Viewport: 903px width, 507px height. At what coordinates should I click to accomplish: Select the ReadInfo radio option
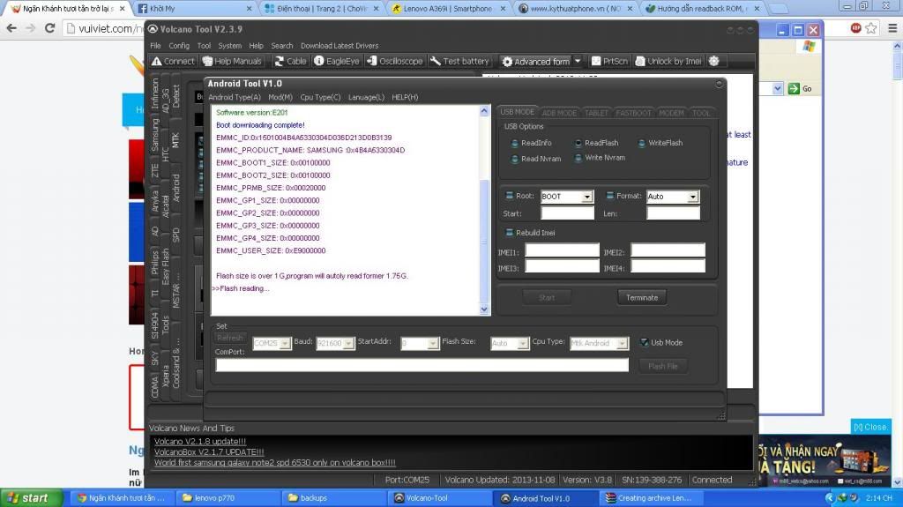coord(515,143)
